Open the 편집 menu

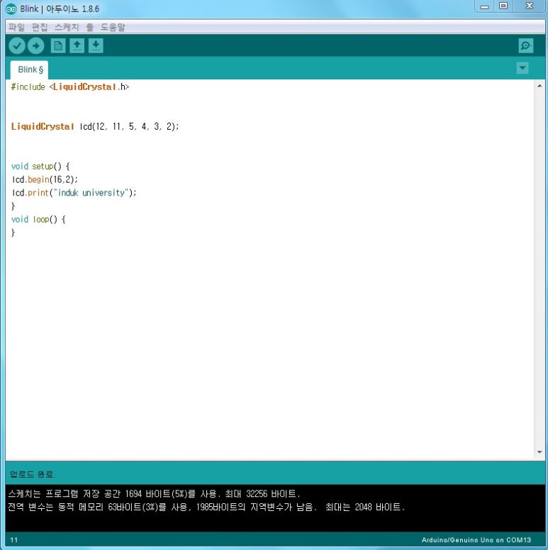click(40, 27)
